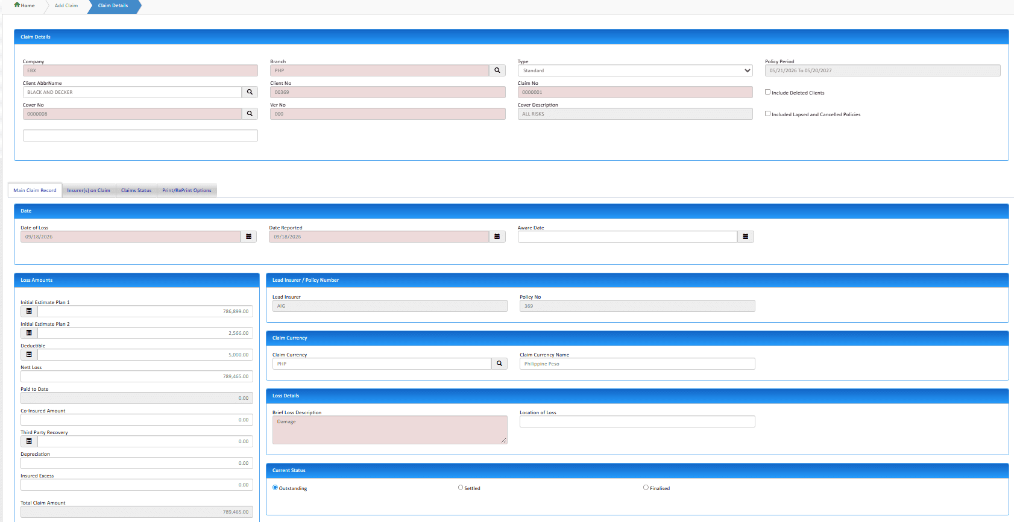Click Brief Loss Description textarea
Image resolution: width=1014 pixels, height=522 pixels.
point(390,430)
